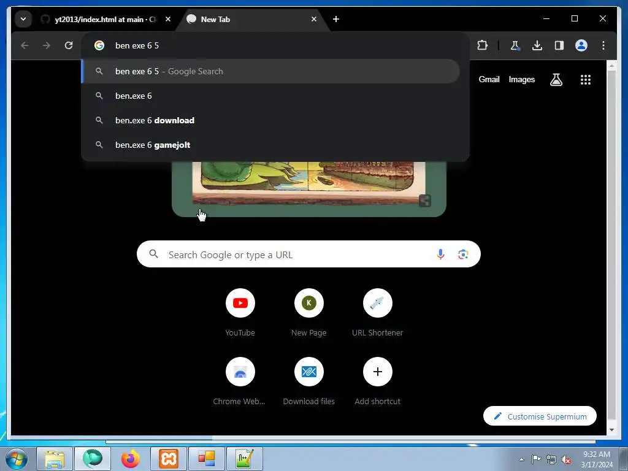Open the Downloads toolbar icon
628x471 pixels.
click(537, 45)
